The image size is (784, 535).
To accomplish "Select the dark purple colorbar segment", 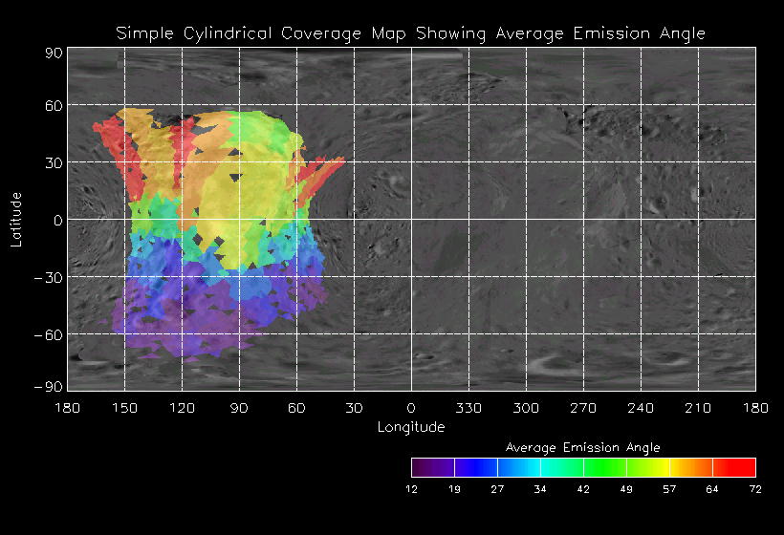I will pos(432,467).
